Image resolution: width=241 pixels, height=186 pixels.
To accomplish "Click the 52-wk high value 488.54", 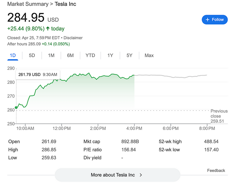I will 211,142.
